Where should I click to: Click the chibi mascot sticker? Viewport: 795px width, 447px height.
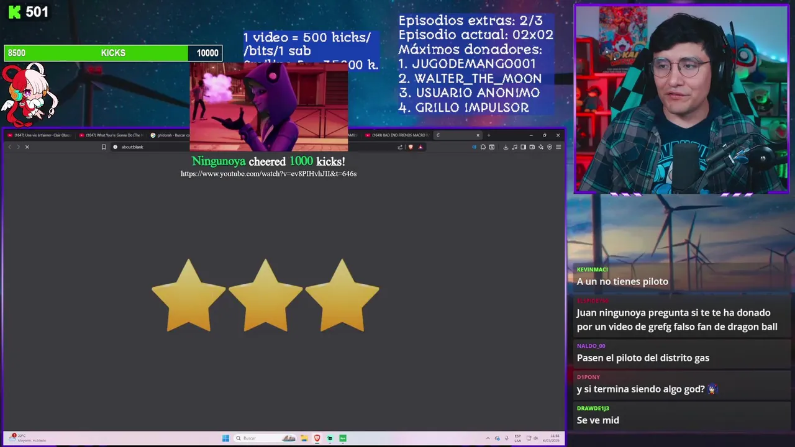tap(29, 94)
